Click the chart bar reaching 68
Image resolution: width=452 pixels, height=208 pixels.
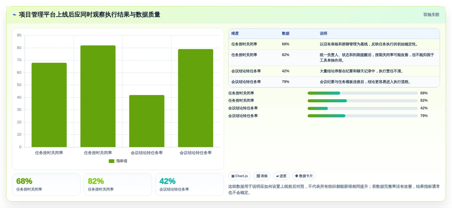49,105
